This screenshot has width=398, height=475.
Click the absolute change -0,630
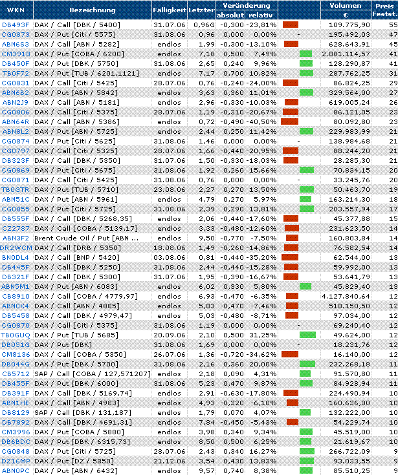click(x=232, y=393)
